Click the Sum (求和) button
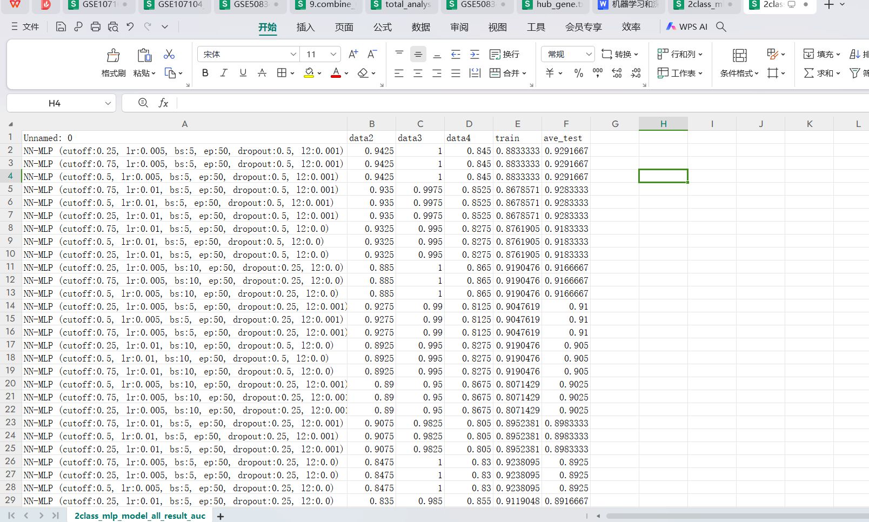This screenshot has width=869, height=522. click(x=821, y=73)
